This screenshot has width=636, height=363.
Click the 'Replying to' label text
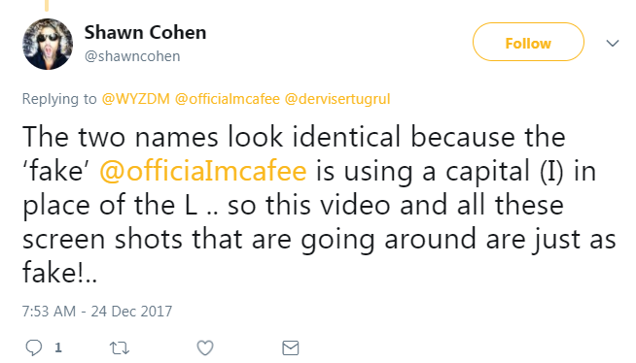pos(59,99)
